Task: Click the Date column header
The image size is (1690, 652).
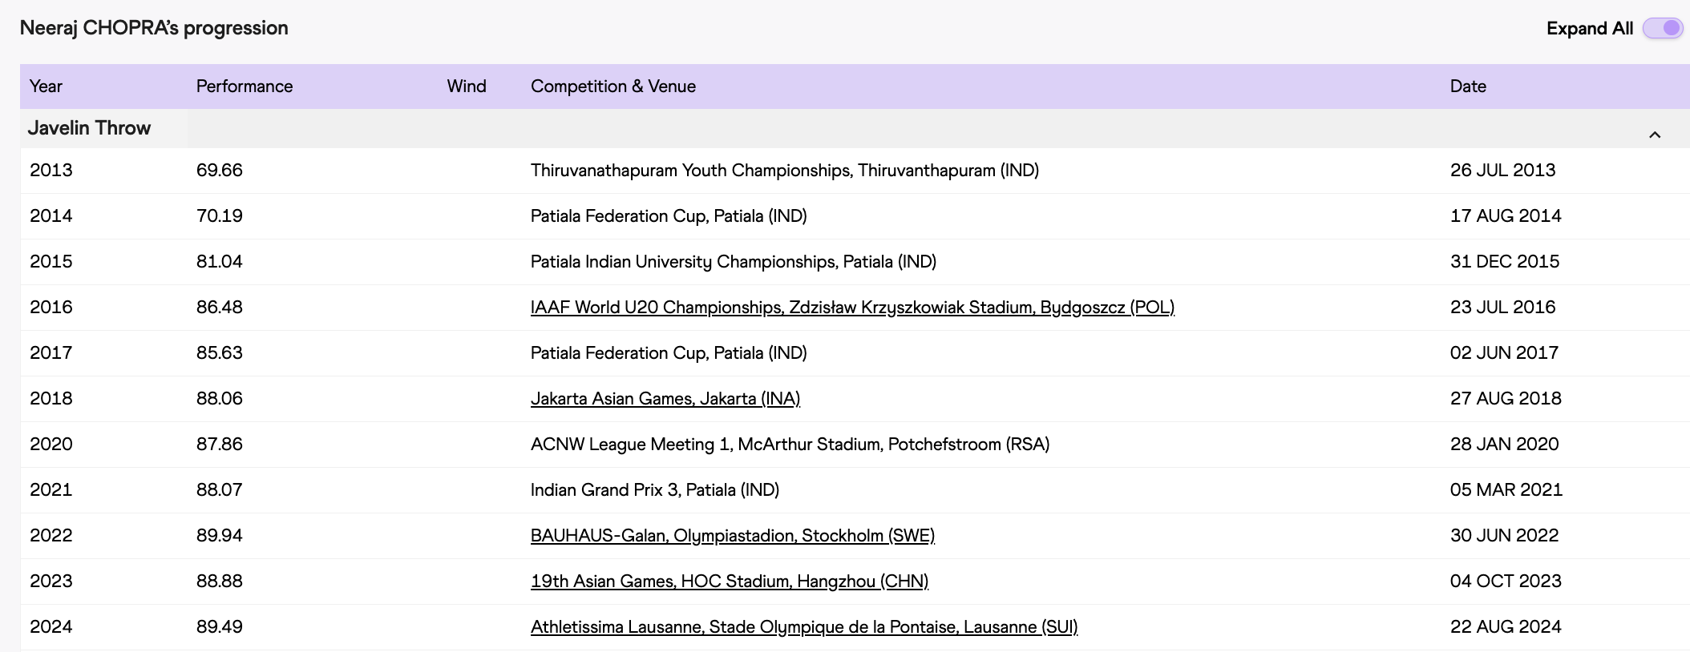Action: tap(1468, 87)
